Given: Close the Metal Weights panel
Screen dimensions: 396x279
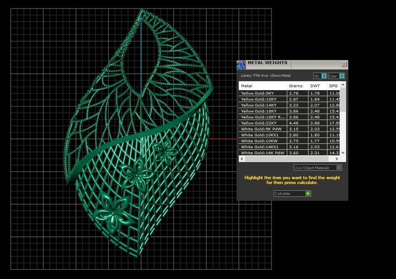Looking at the screenshot, I should pos(344,64).
